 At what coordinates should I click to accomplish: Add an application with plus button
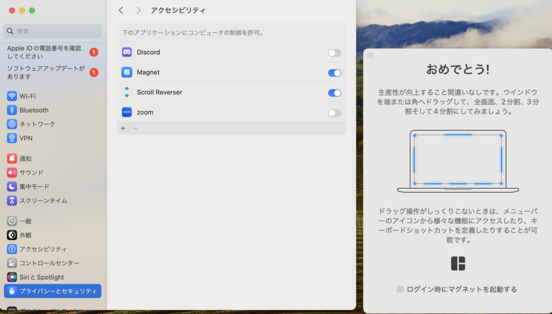[123, 128]
